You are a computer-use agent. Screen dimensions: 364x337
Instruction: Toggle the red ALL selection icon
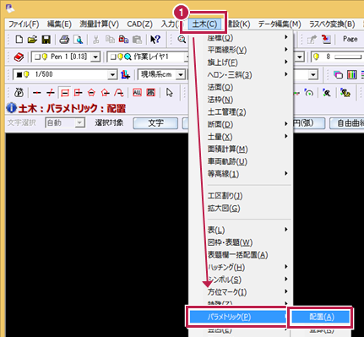click(137, 93)
